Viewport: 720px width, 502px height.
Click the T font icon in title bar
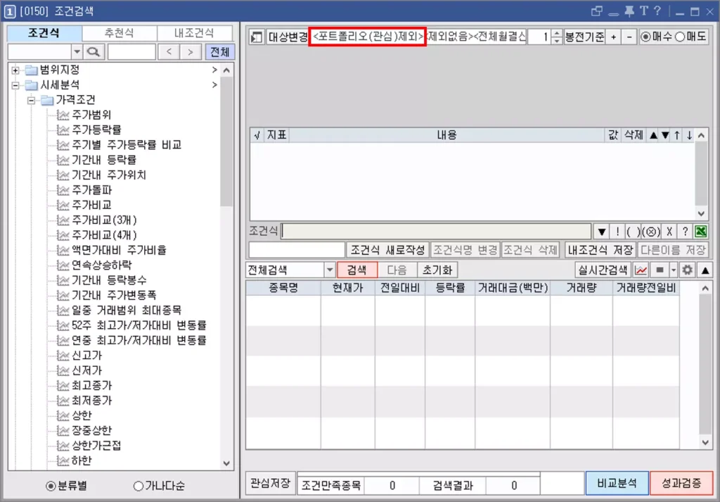pos(644,11)
